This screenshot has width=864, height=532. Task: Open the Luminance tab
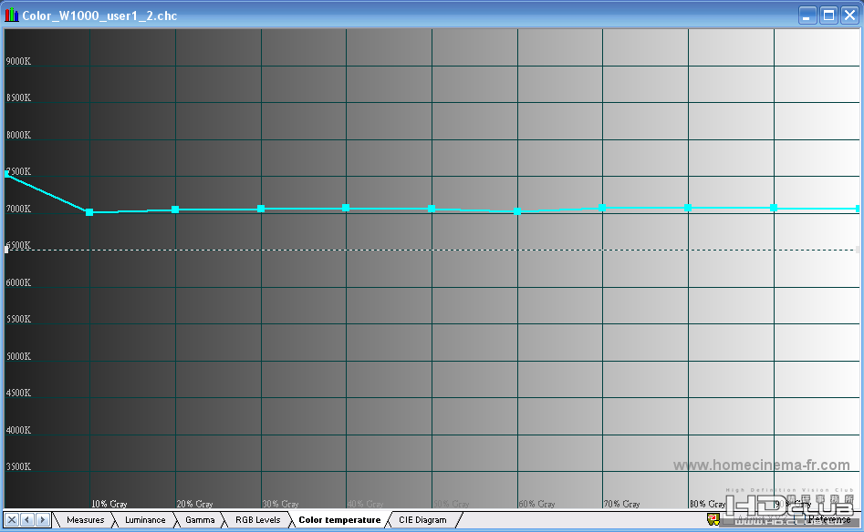(145, 520)
